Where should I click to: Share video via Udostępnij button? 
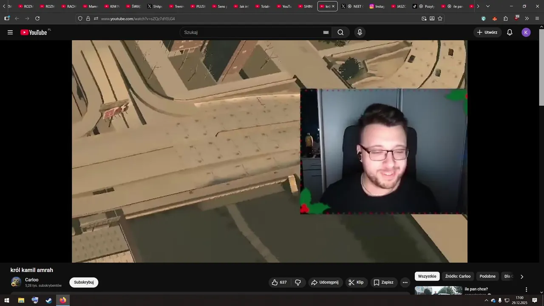coord(325,282)
